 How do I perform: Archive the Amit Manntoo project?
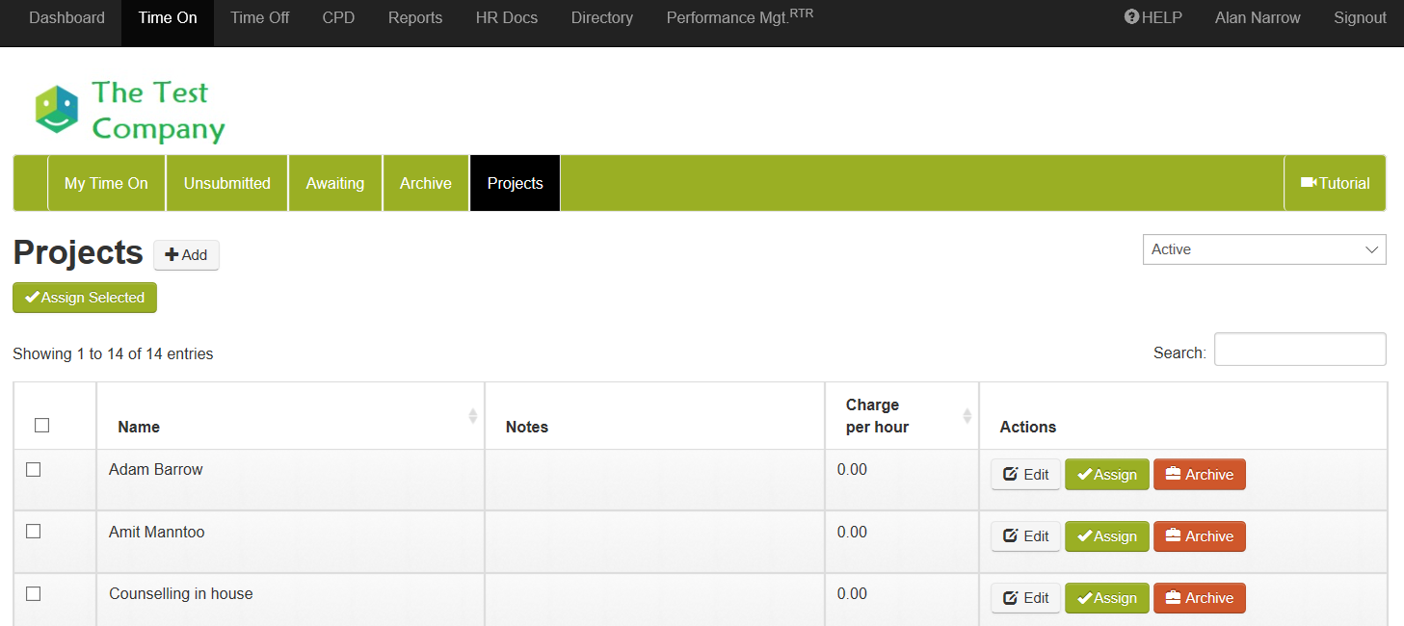pyautogui.click(x=1199, y=536)
